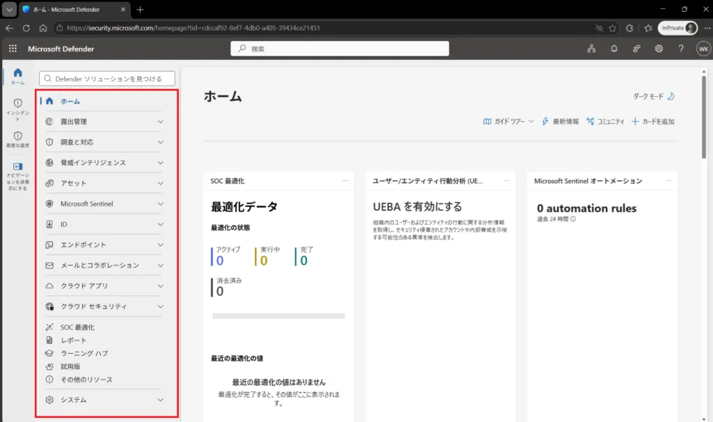
Task: Click the 最新情報 link
Action: pyautogui.click(x=561, y=121)
